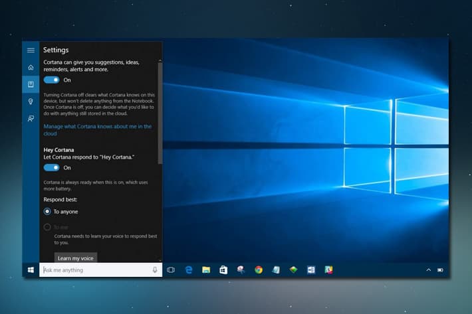Open 'Manage what Cortana knows about me' link
The image size is (472, 314).
pyautogui.click(x=98, y=130)
